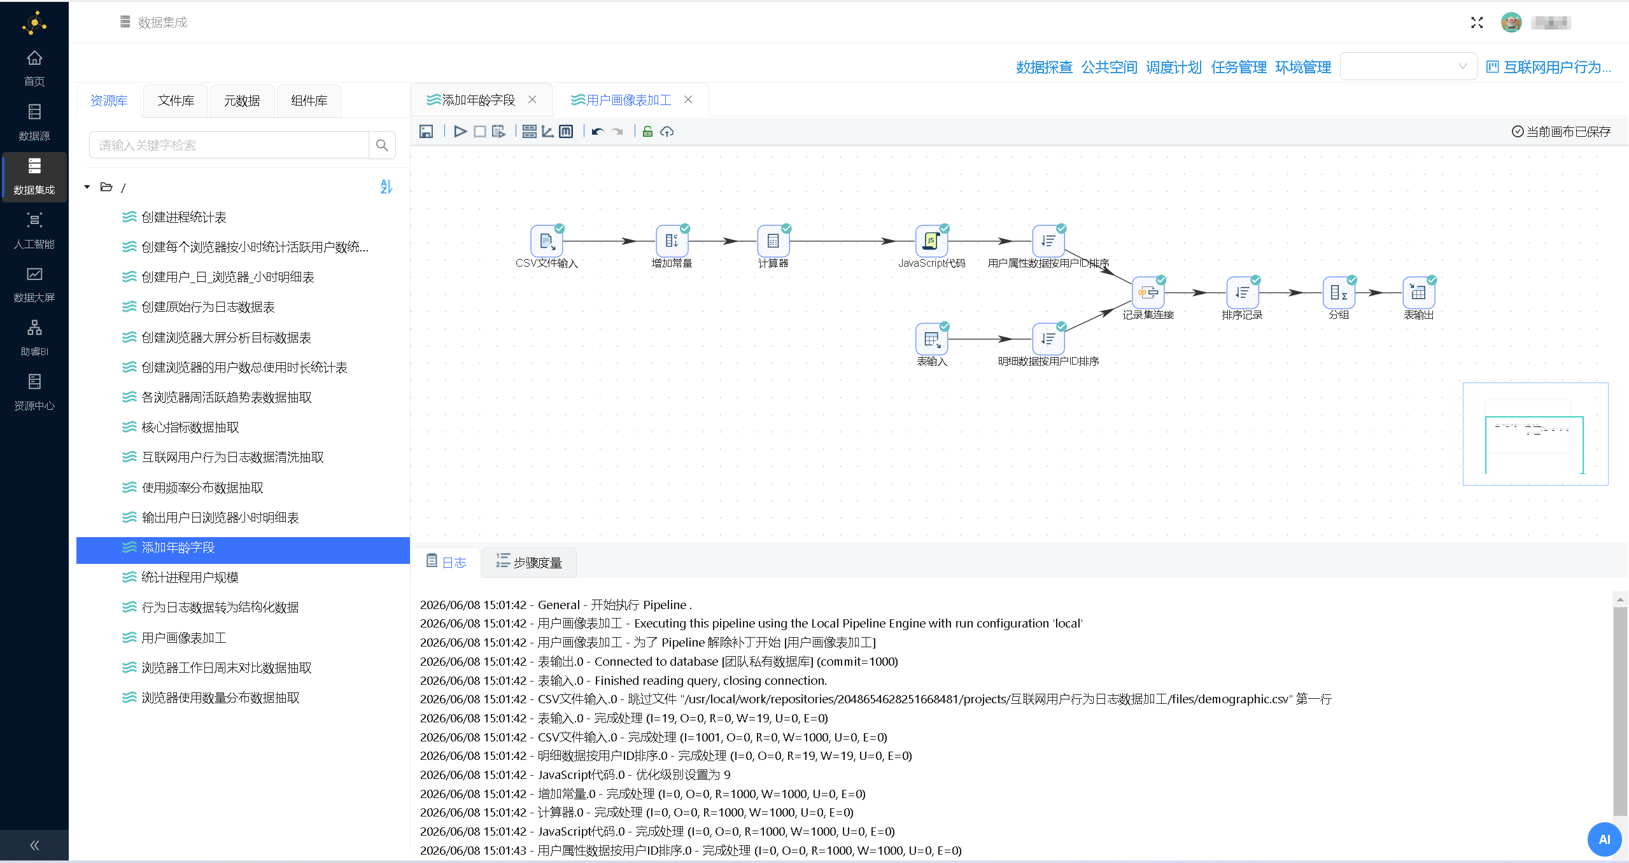This screenshot has width=1629, height=863.
Task: Select the 用户属性数据按用户ID排序 node
Action: 1048,241
